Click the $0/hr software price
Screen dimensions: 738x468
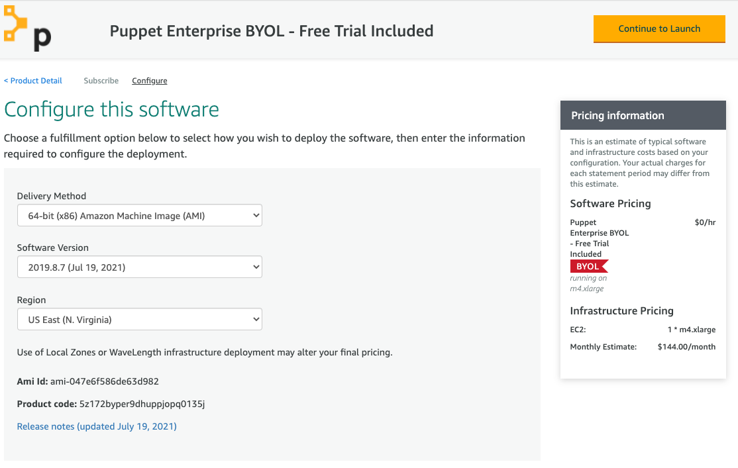(x=705, y=222)
